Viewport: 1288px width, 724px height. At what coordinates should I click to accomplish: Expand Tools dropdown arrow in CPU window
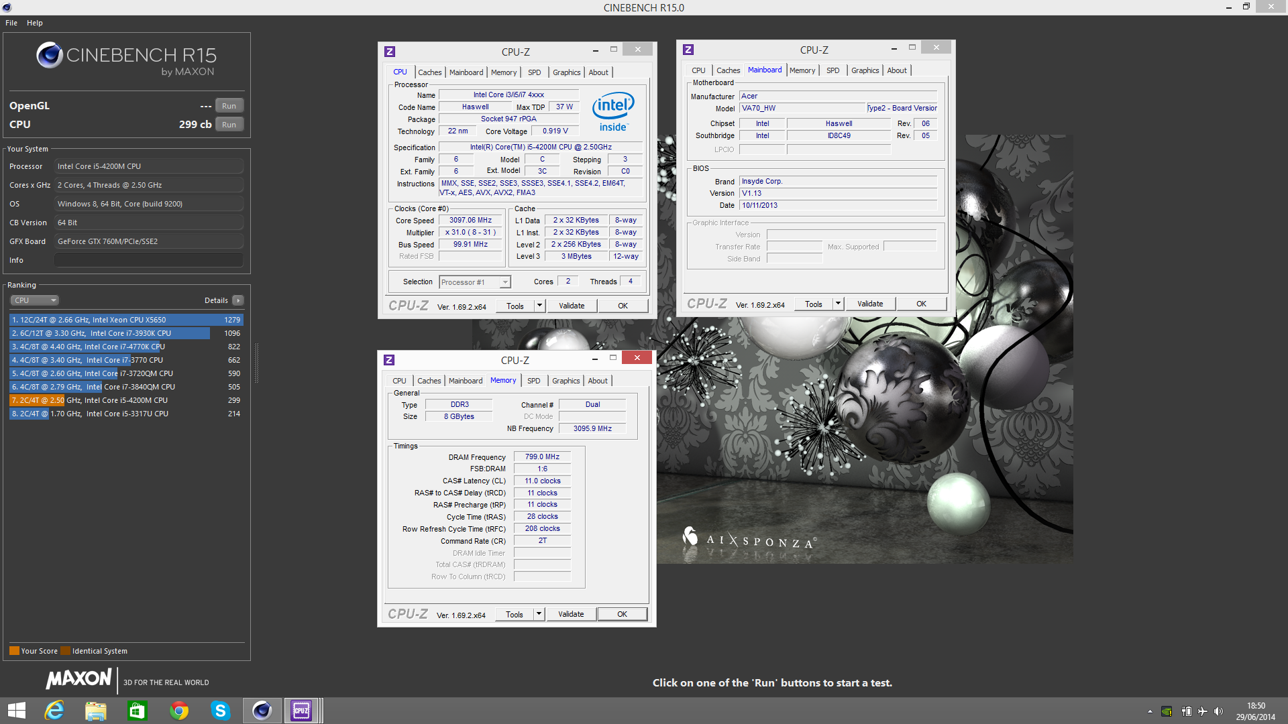[539, 306]
